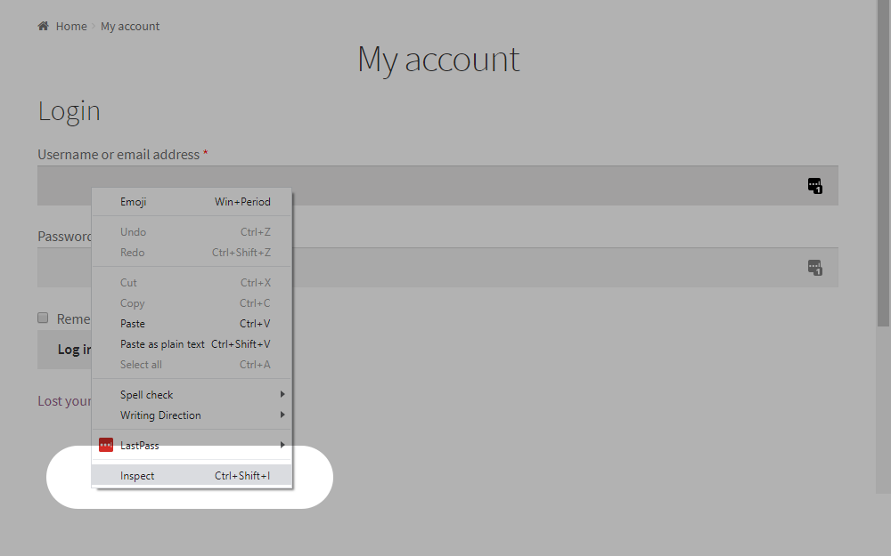Click the greyed Cut menu entry
This screenshot has height=556, width=891.
click(x=192, y=282)
